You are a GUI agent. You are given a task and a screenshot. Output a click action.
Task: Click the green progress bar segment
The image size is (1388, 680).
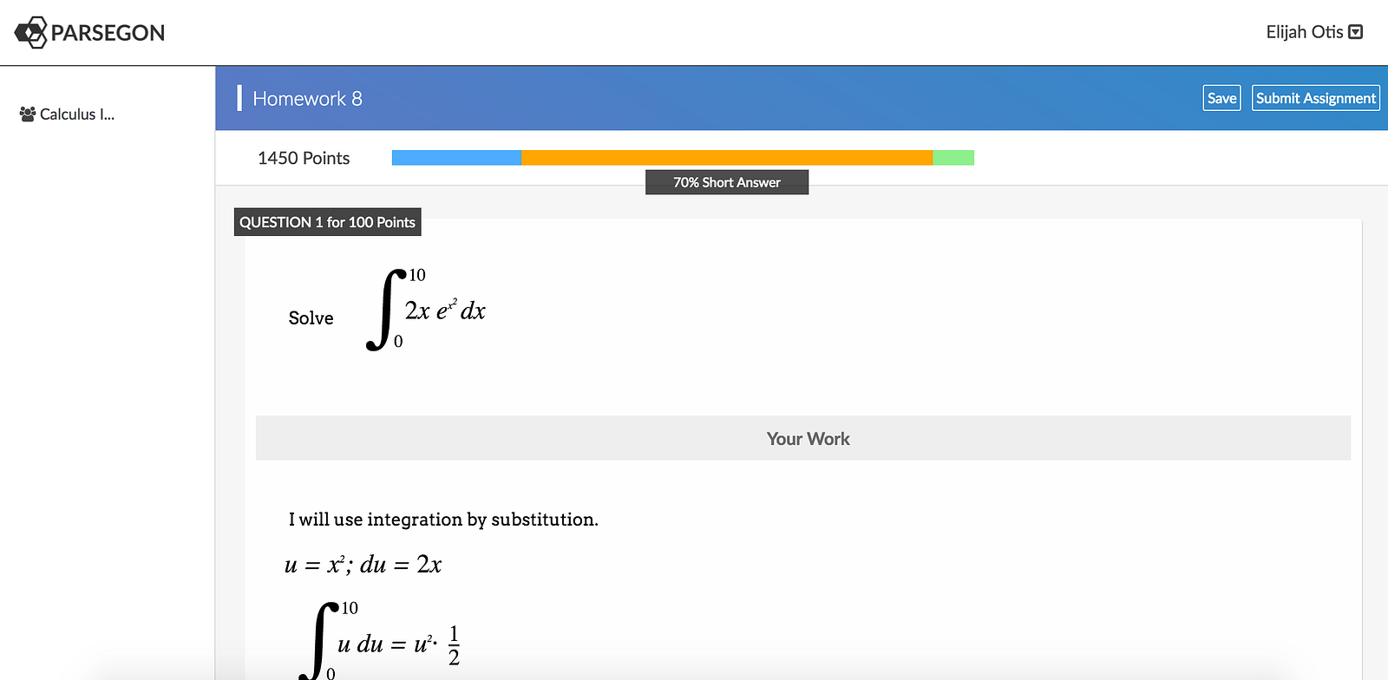953,158
